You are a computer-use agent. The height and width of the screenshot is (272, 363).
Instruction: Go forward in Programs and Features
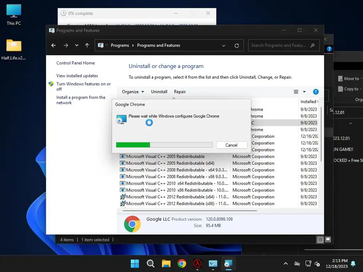[x=66, y=45]
